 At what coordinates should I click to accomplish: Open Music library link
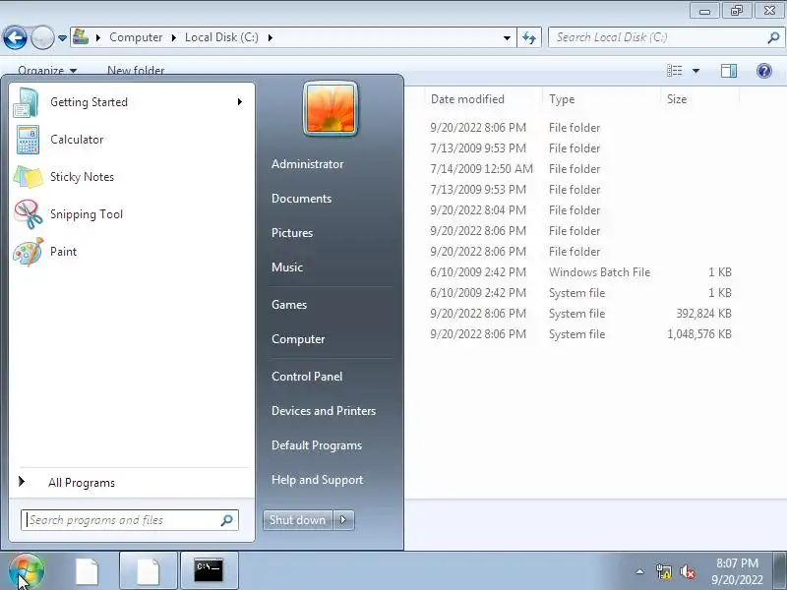[x=286, y=267]
